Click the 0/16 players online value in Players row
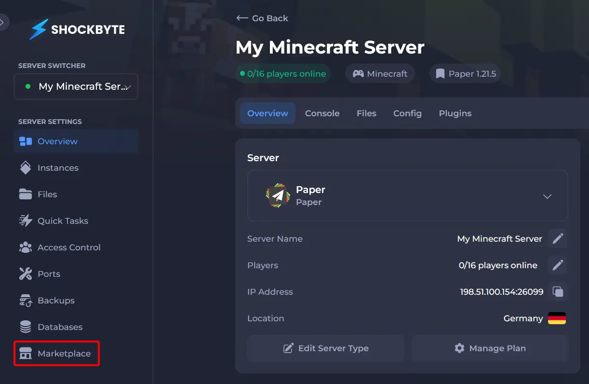The height and width of the screenshot is (384, 589). point(498,265)
